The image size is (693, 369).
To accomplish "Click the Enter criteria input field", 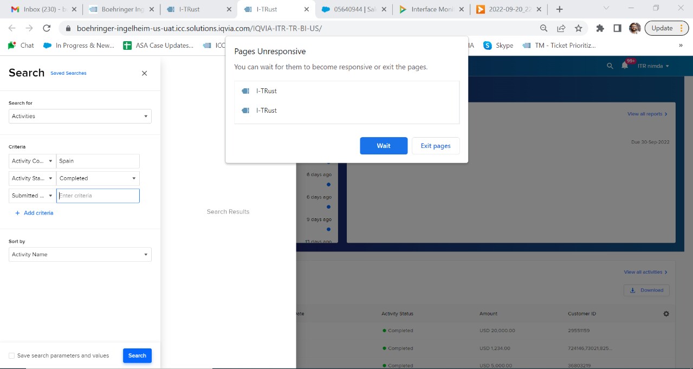I will point(98,196).
